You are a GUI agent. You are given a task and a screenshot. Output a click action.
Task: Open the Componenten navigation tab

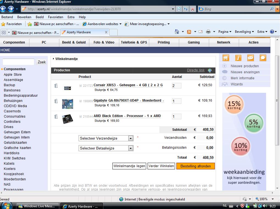tap(14, 42)
